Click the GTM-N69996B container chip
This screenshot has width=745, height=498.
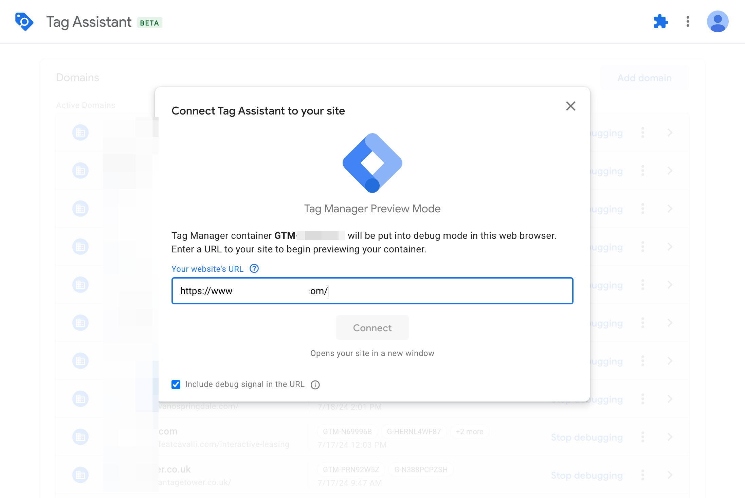coord(347,431)
